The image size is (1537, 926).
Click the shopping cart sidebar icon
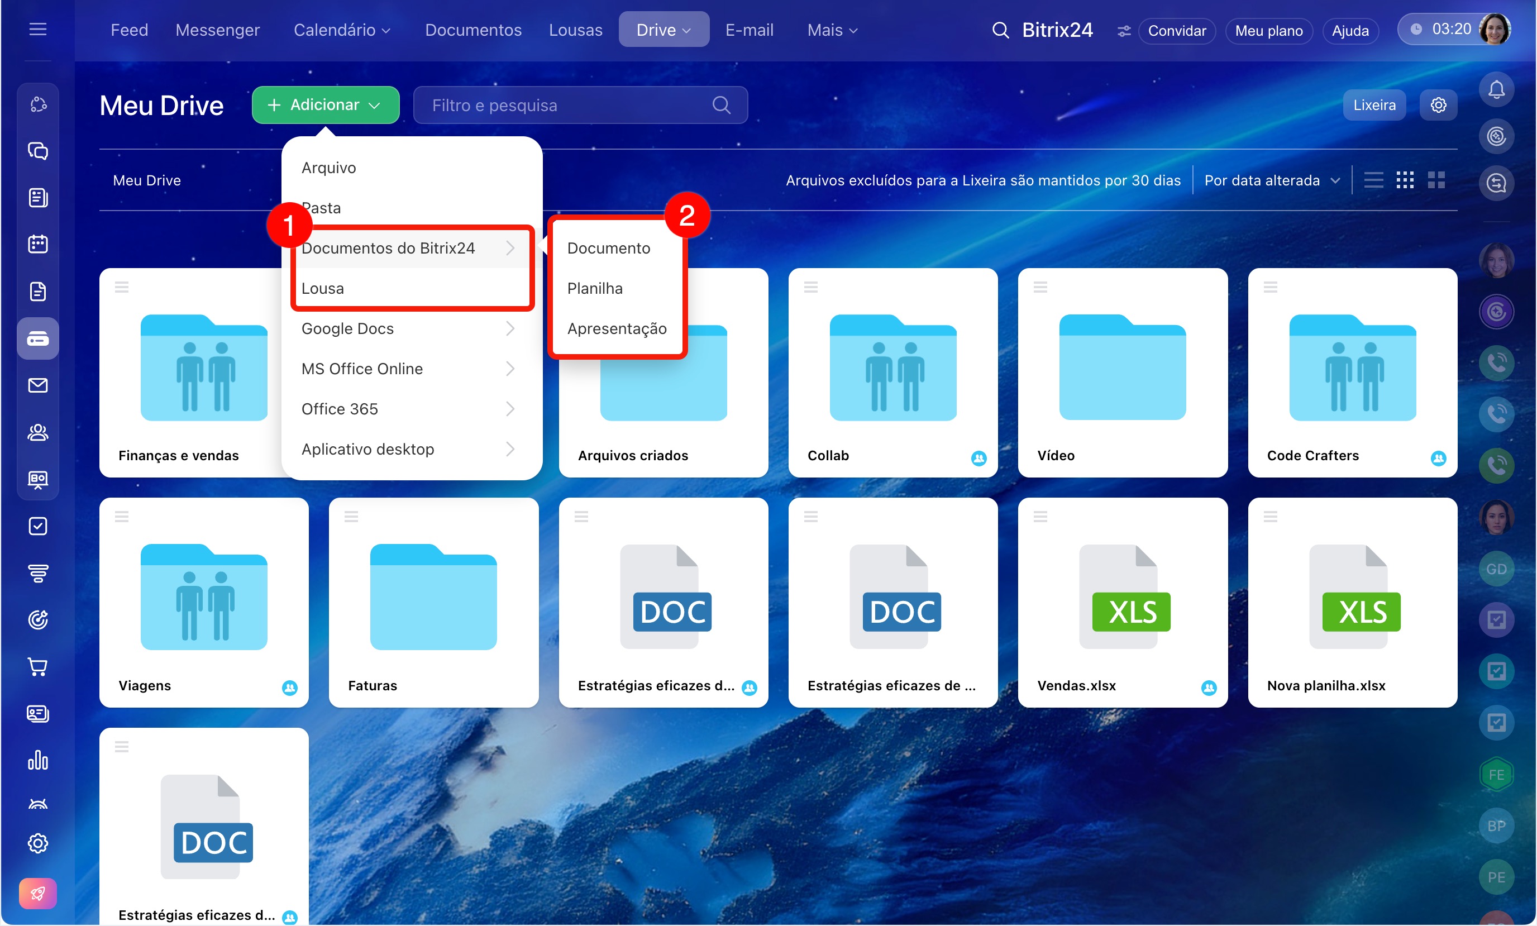(x=38, y=666)
